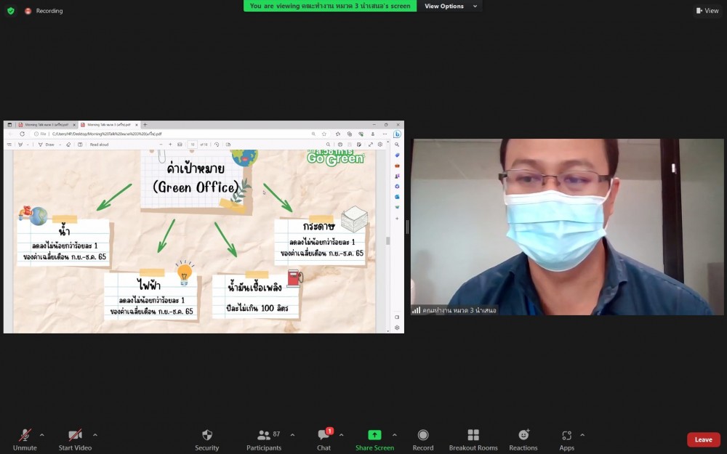Save the PDF with the save-as icon
The width and height of the screenshot is (727, 454).
359,145
